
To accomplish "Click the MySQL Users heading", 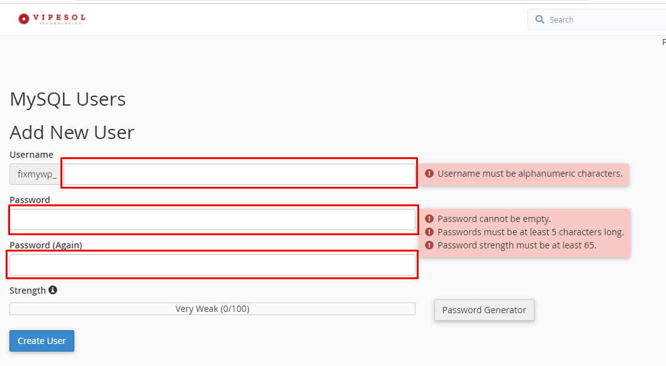I will [x=67, y=99].
